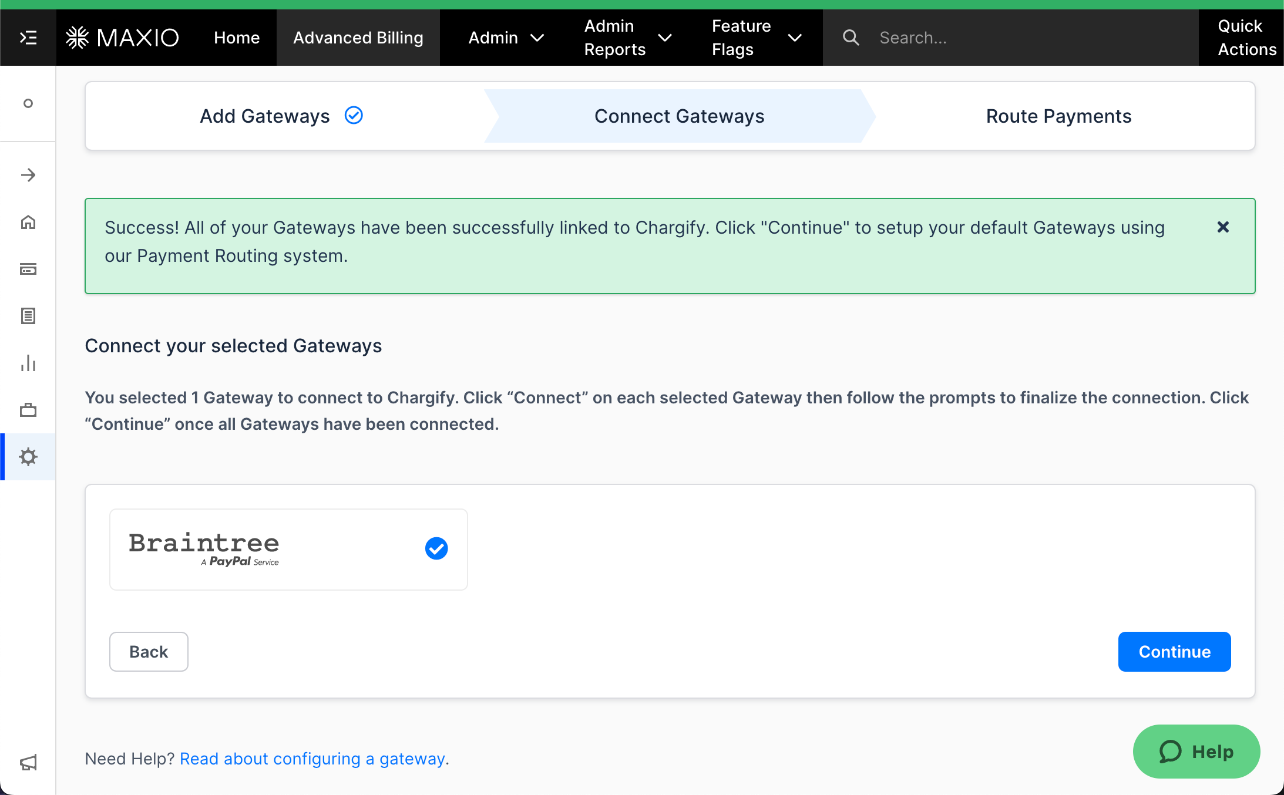Open the briefcase sidebar icon
This screenshot has width=1284, height=795.
(28, 410)
